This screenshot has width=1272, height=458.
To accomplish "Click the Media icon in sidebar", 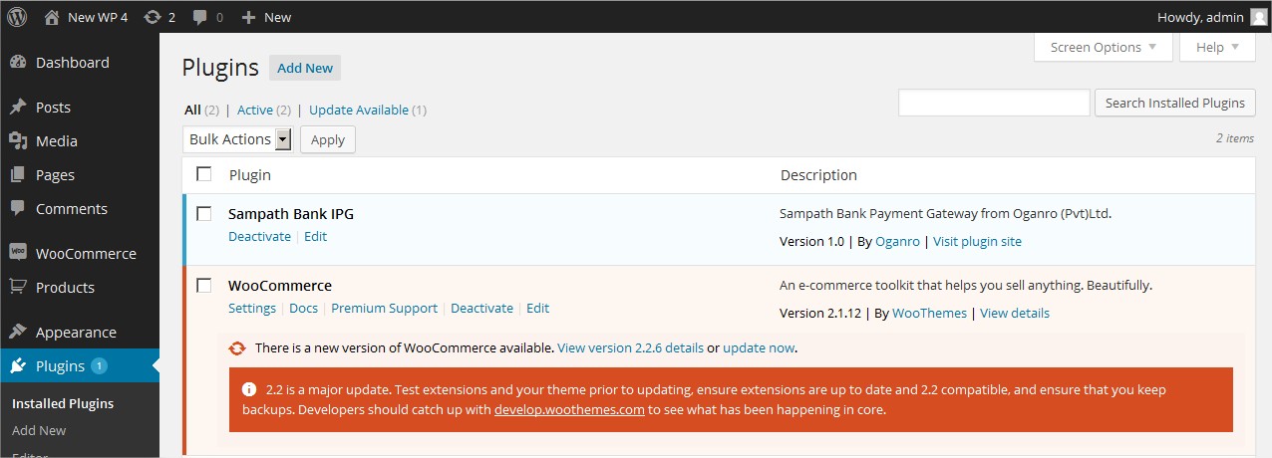I will pyautogui.click(x=18, y=140).
